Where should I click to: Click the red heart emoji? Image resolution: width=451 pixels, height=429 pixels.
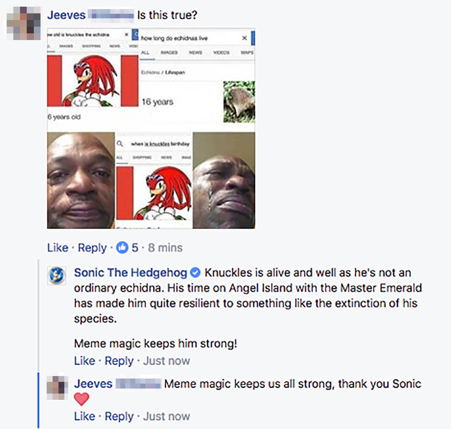(82, 399)
